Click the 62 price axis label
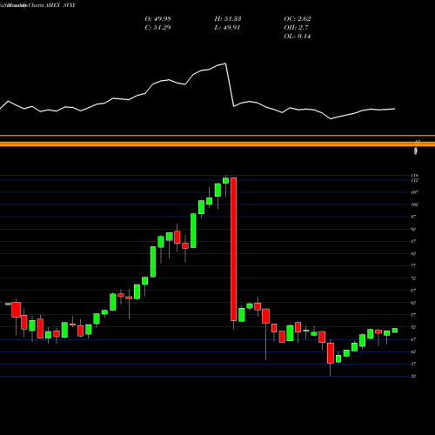 point(413,303)
